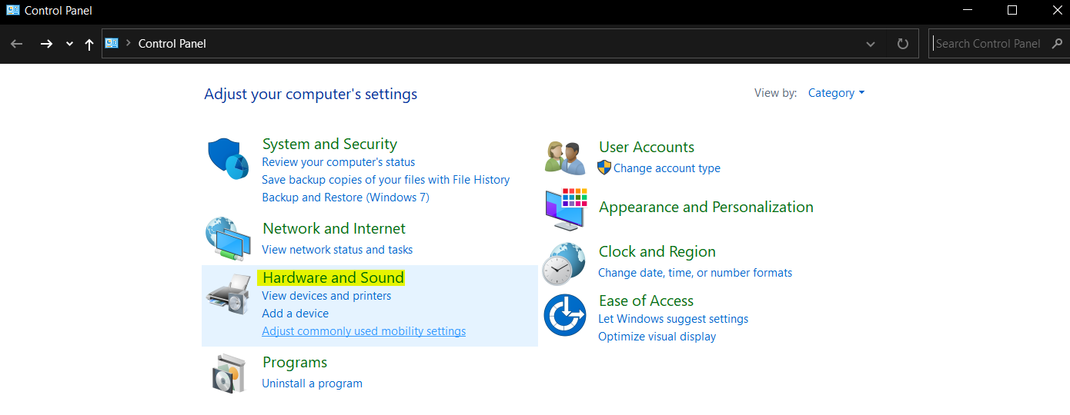Click the Clock and Region icon
The width and height of the screenshot is (1070, 415).
click(565, 264)
